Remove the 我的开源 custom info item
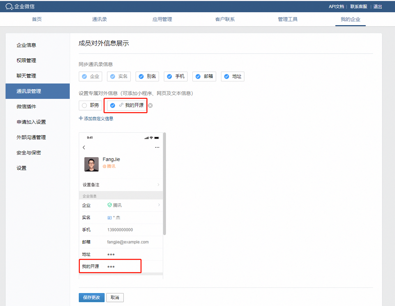The width and height of the screenshot is (395, 306). tap(150, 105)
